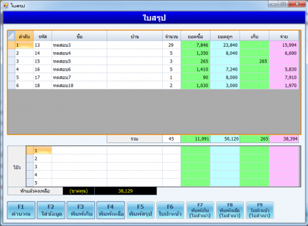Click the F6 ใบปะหน้า button
This screenshot has height=226, width=308.
[x=170, y=210]
